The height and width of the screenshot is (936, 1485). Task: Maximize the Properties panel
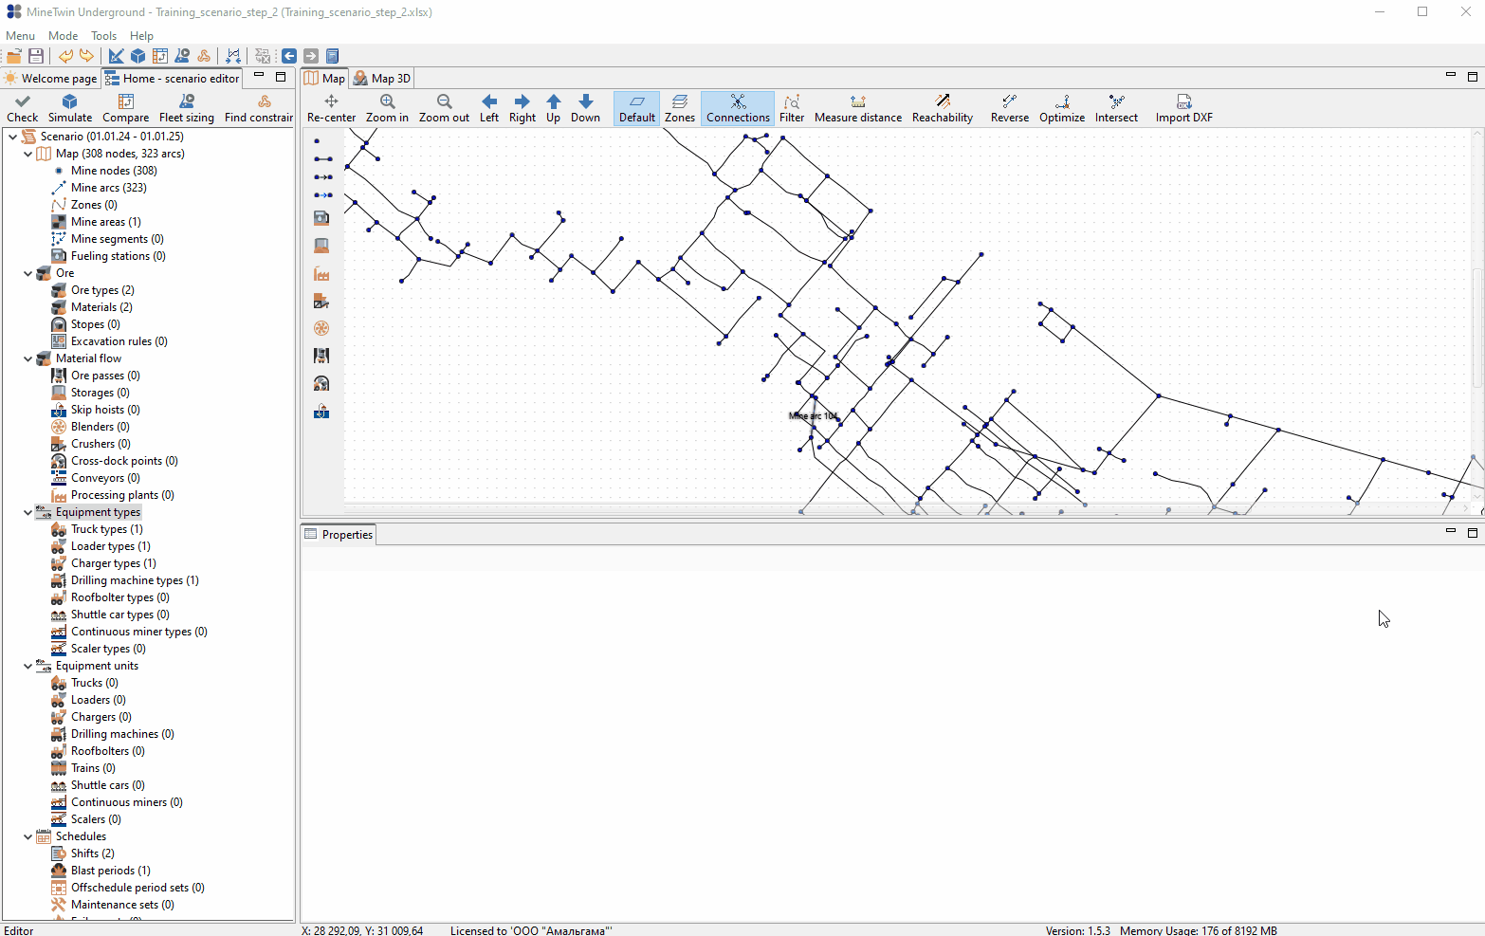(x=1473, y=532)
